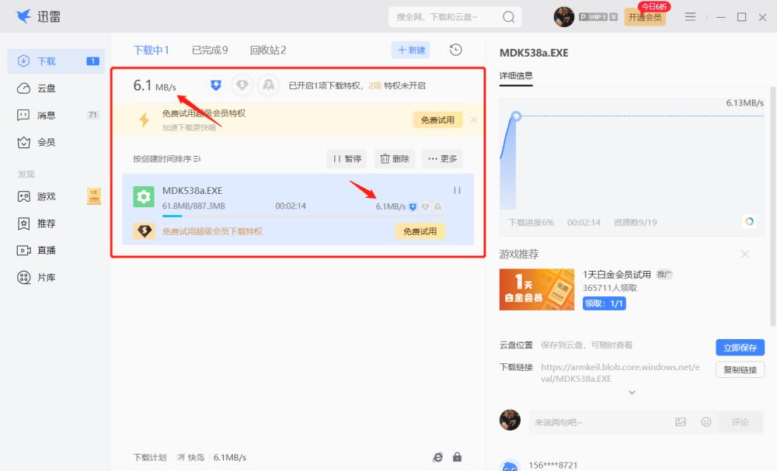Open the 按创建时间排序 sort dropdown
Screen dimensions: 777x471
pos(166,159)
